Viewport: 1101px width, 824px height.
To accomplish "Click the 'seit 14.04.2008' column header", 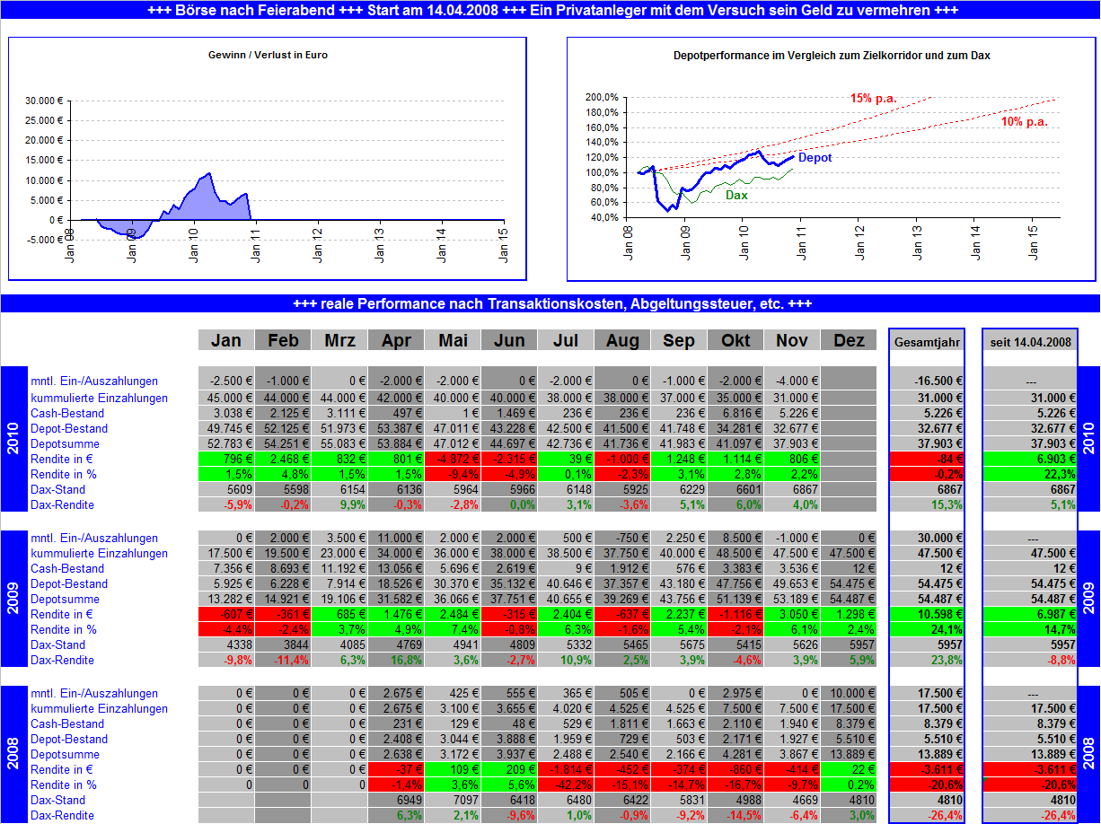I will pyautogui.click(x=1029, y=341).
